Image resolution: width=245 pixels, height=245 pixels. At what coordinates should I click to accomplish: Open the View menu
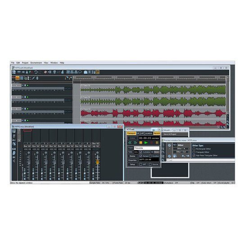click(x=46, y=63)
